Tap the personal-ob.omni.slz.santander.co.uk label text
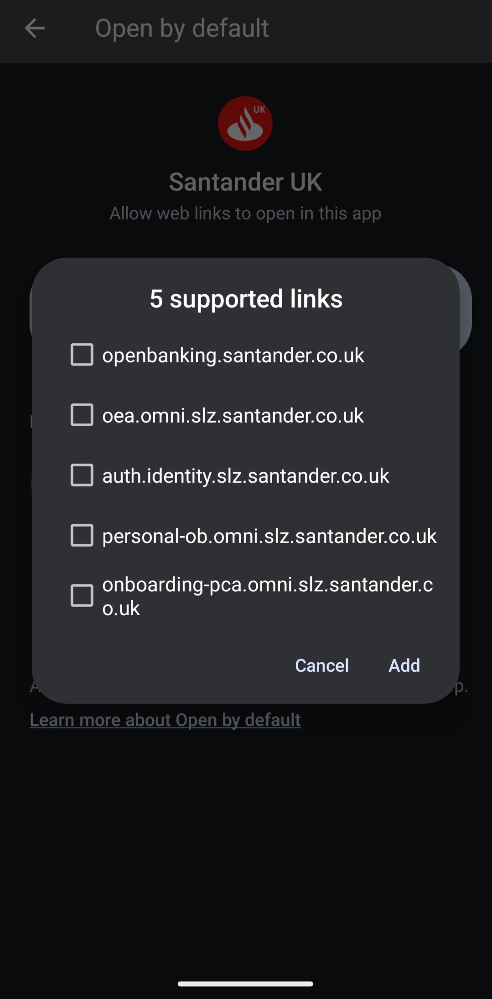The image size is (492, 999). [269, 536]
